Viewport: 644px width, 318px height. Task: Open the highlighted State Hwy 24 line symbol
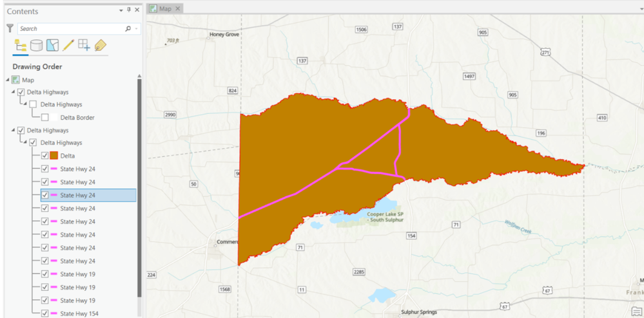54,195
